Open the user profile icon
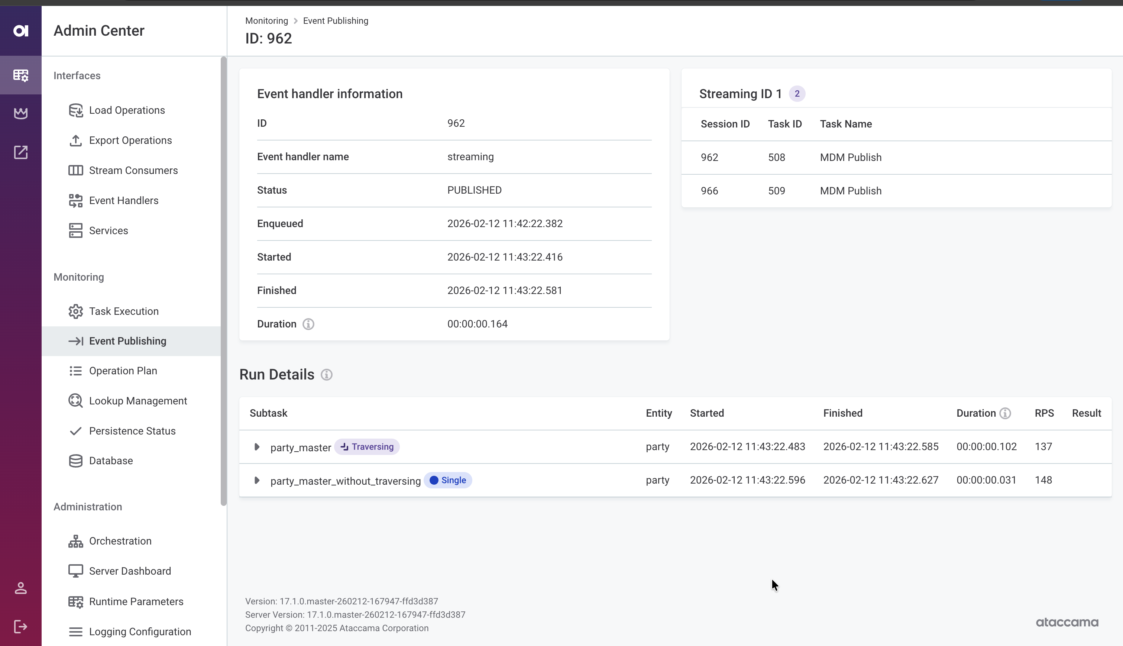This screenshot has width=1123, height=646. pyautogui.click(x=20, y=588)
